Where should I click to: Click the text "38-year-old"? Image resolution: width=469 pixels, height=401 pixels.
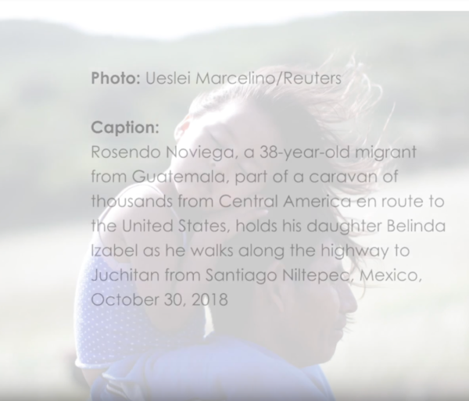tap(304, 152)
